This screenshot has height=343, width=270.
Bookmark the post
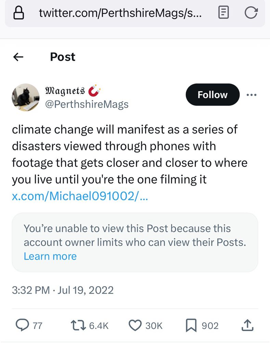(x=191, y=325)
